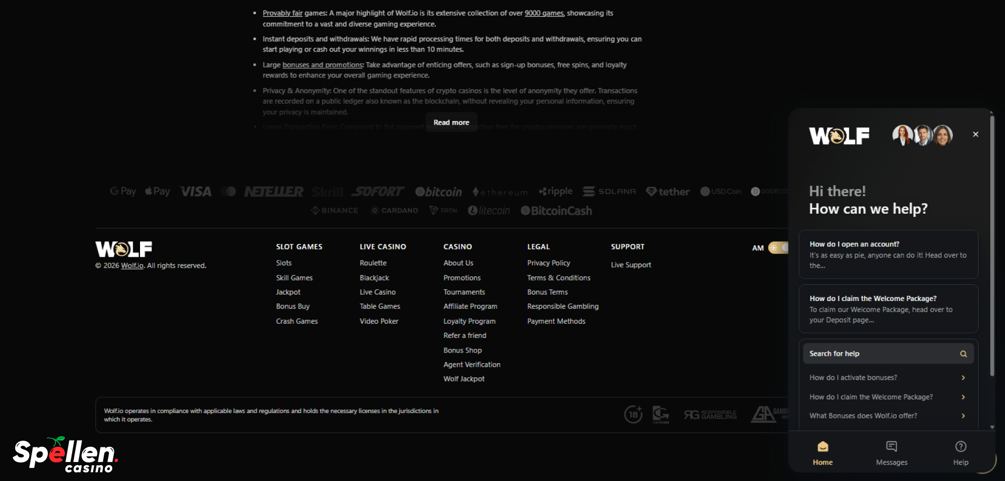The height and width of the screenshot is (481, 1005).
Task: Open Payment Methods link
Action: tap(556, 321)
